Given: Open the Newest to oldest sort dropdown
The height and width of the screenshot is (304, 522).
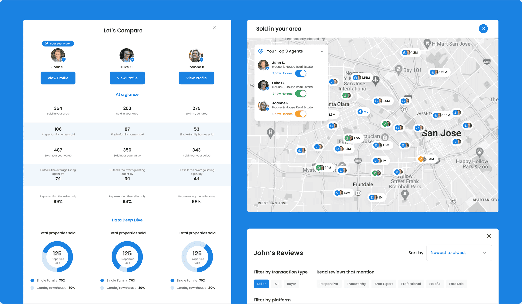Looking at the screenshot, I should [x=459, y=253].
